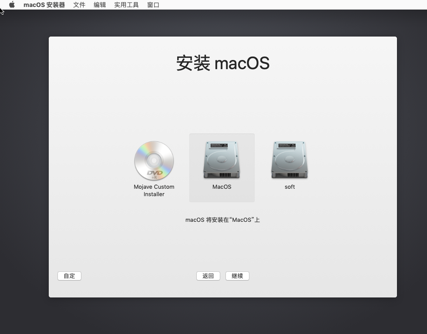Click the 自定 customize button
Screen dimensions: 427x334
click(70, 276)
